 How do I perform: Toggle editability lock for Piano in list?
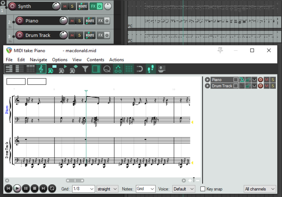[x=248, y=80]
